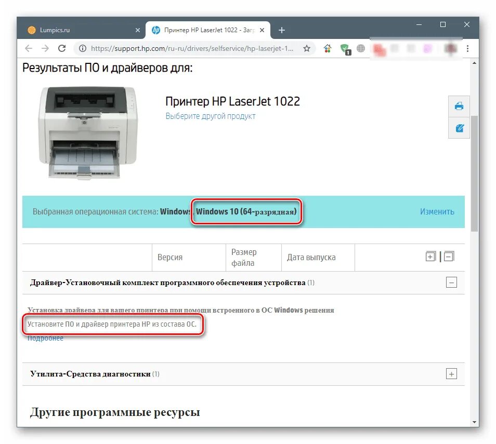Screen dimensions: 496x444
Task: Expand the Утилита-Средства диагностики section
Action: 451,374
